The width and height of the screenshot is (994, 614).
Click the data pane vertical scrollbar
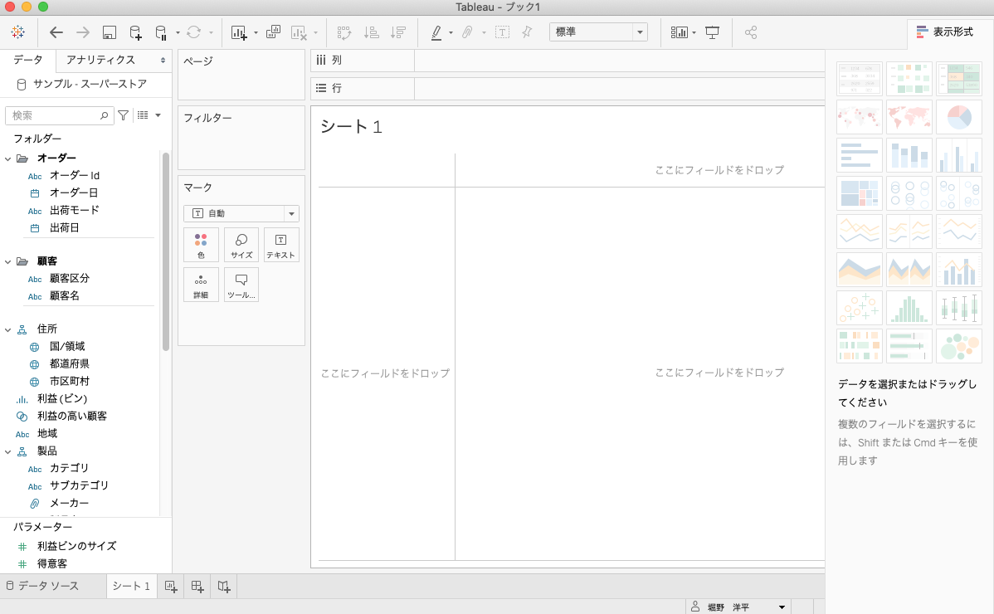[166, 251]
